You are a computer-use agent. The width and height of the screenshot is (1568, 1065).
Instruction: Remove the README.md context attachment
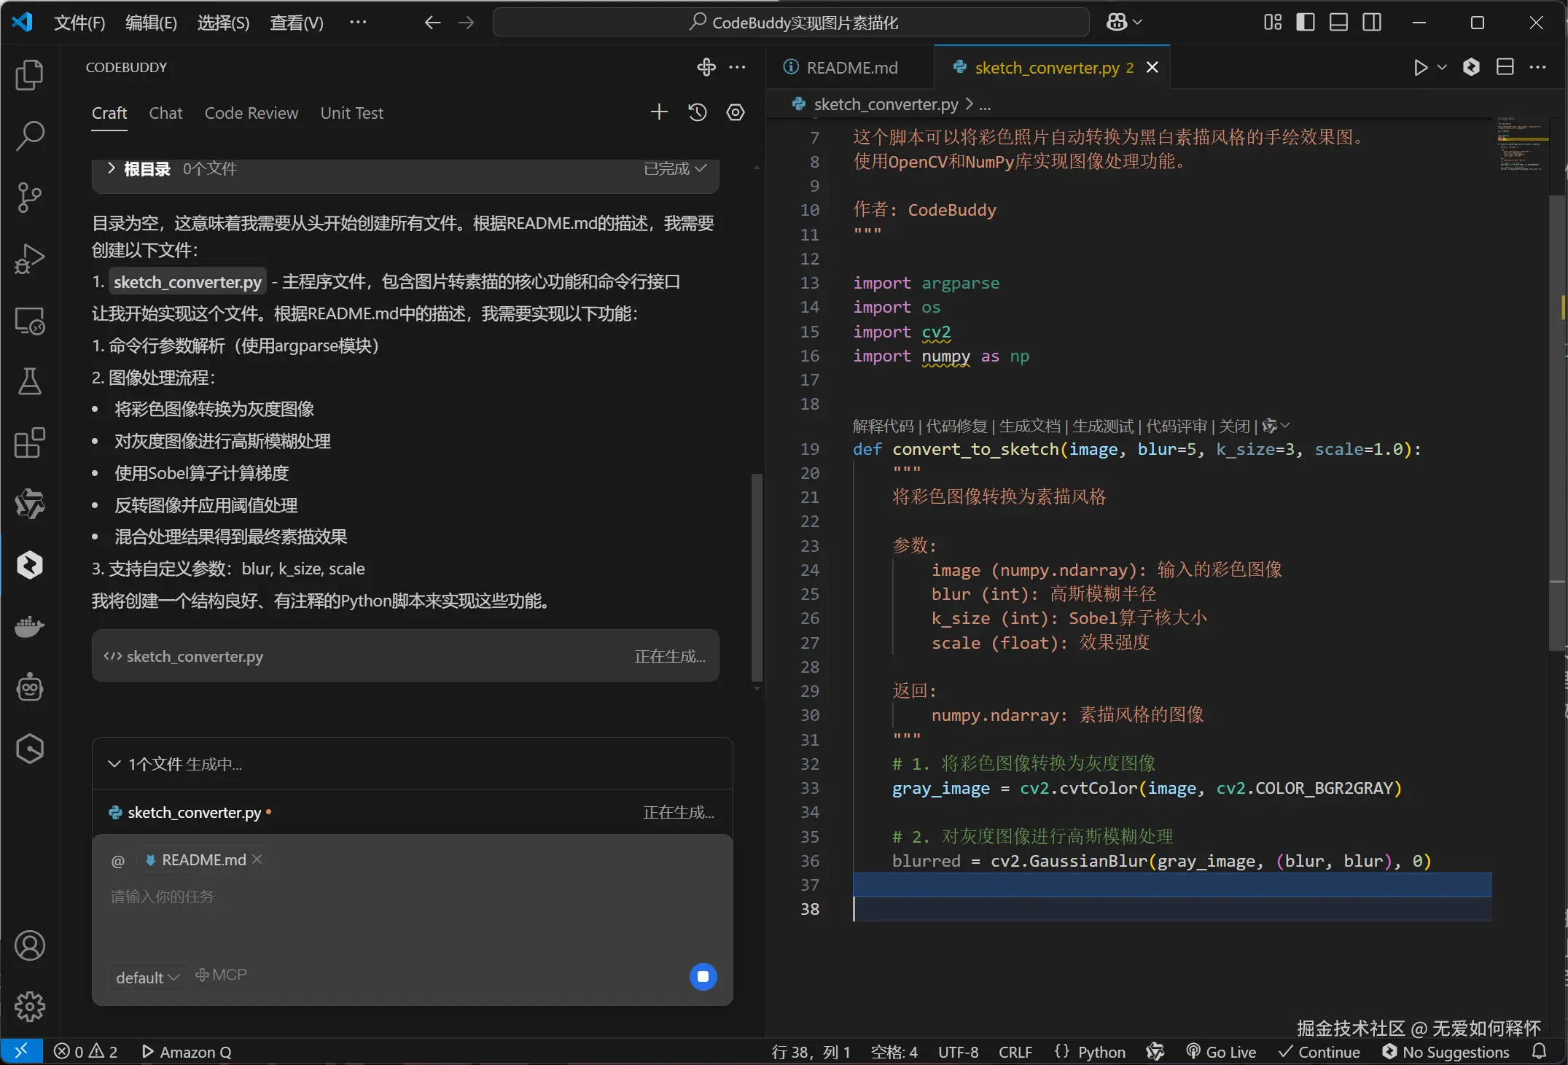pos(257,859)
